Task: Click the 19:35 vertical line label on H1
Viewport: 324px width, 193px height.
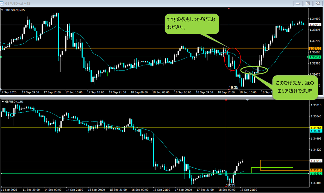Action: (231, 185)
